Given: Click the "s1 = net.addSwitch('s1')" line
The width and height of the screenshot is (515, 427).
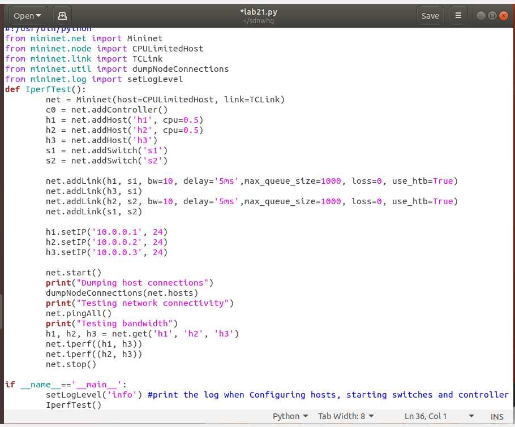Looking at the screenshot, I should 107,150.
